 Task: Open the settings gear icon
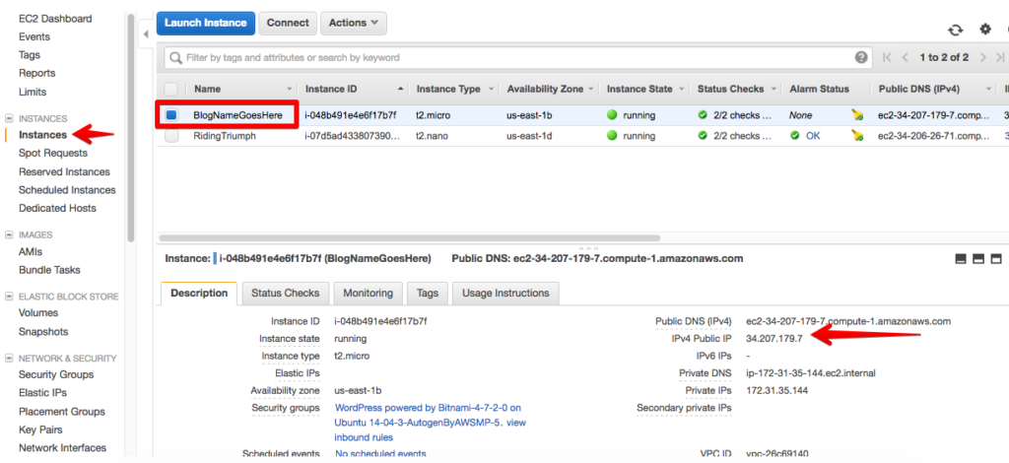(x=985, y=29)
